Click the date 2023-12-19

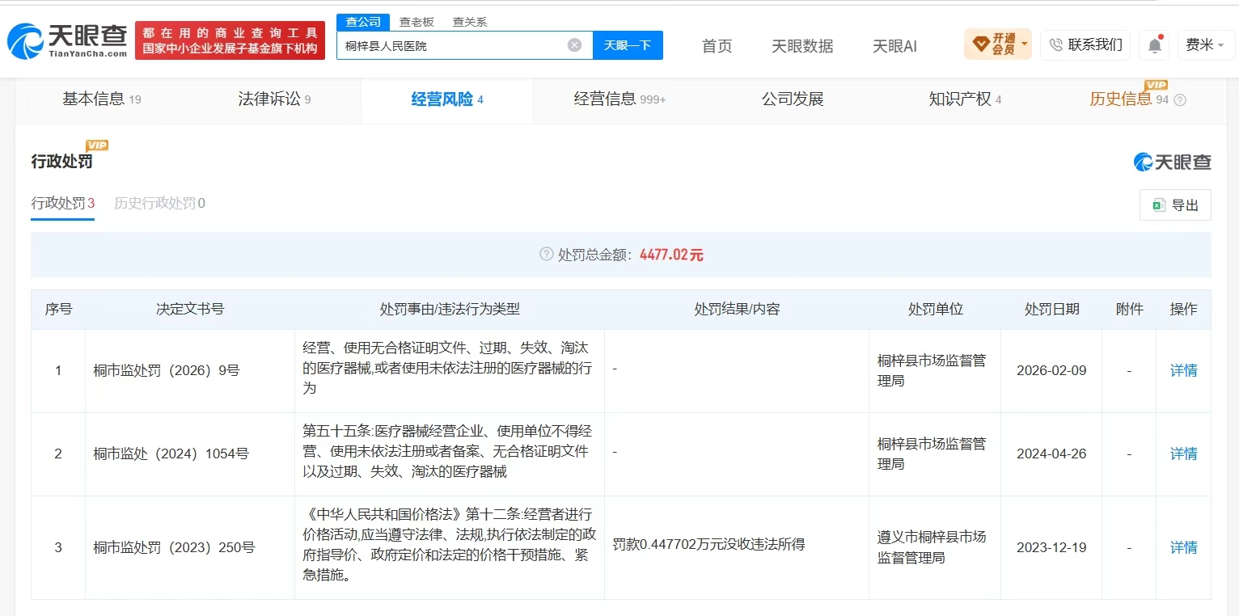(x=1051, y=547)
